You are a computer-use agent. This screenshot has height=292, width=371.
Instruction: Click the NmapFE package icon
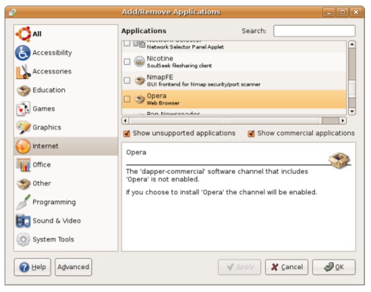[139, 81]
